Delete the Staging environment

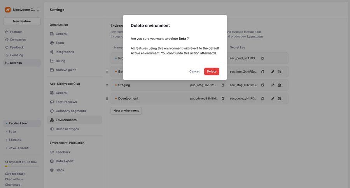[x=279, y=85]
